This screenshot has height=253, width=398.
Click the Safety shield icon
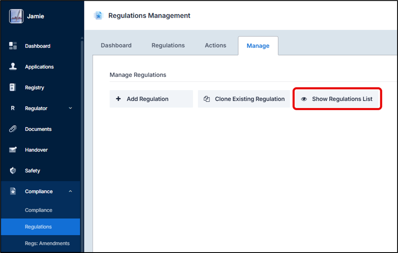coord(13,171)
